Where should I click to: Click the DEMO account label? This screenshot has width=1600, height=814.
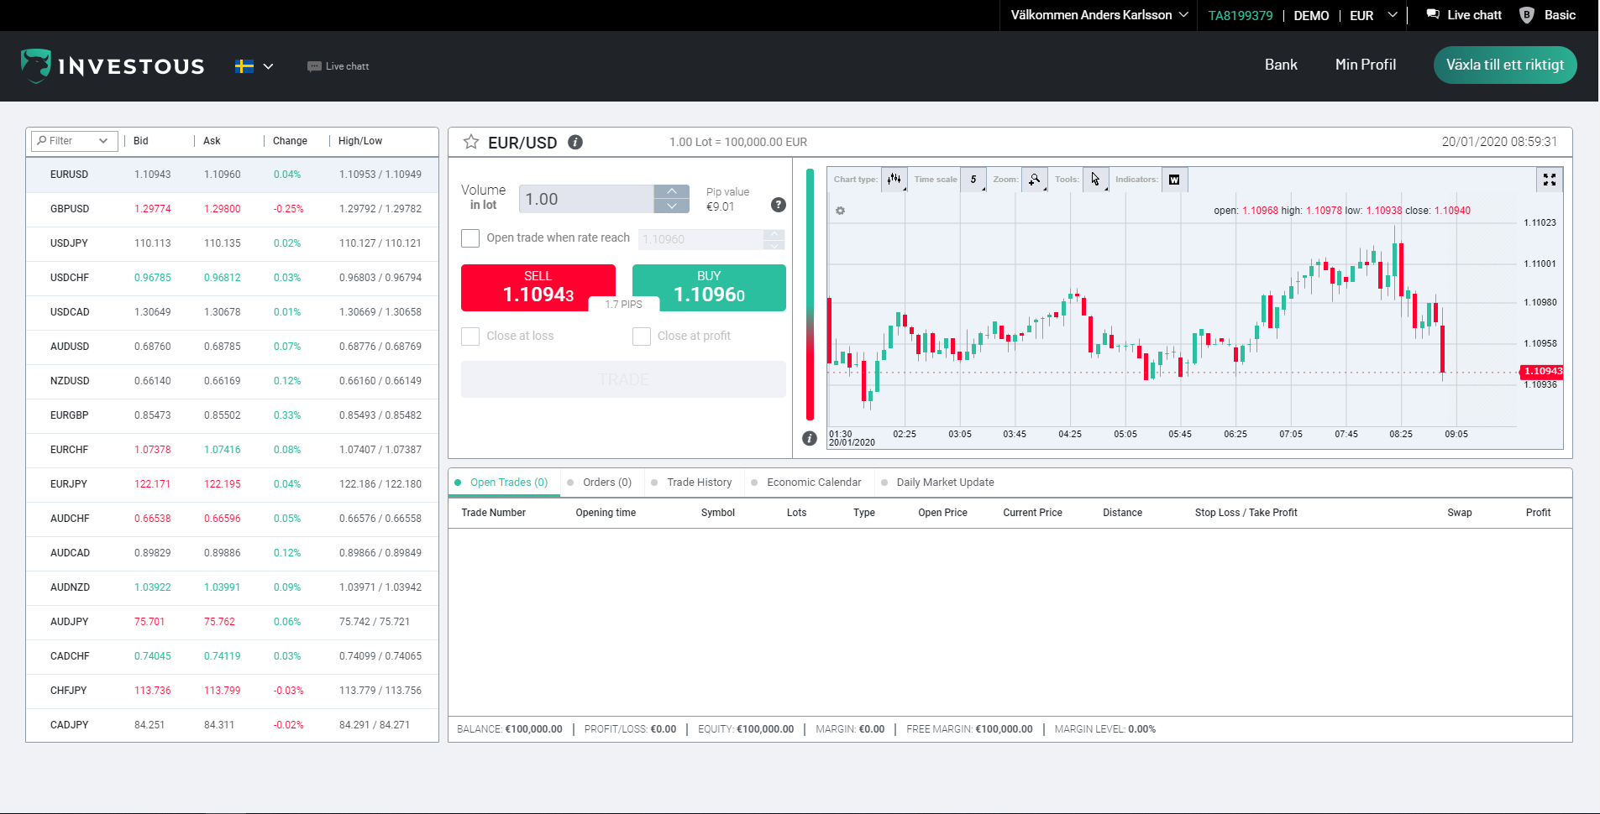click(1311, 15)
